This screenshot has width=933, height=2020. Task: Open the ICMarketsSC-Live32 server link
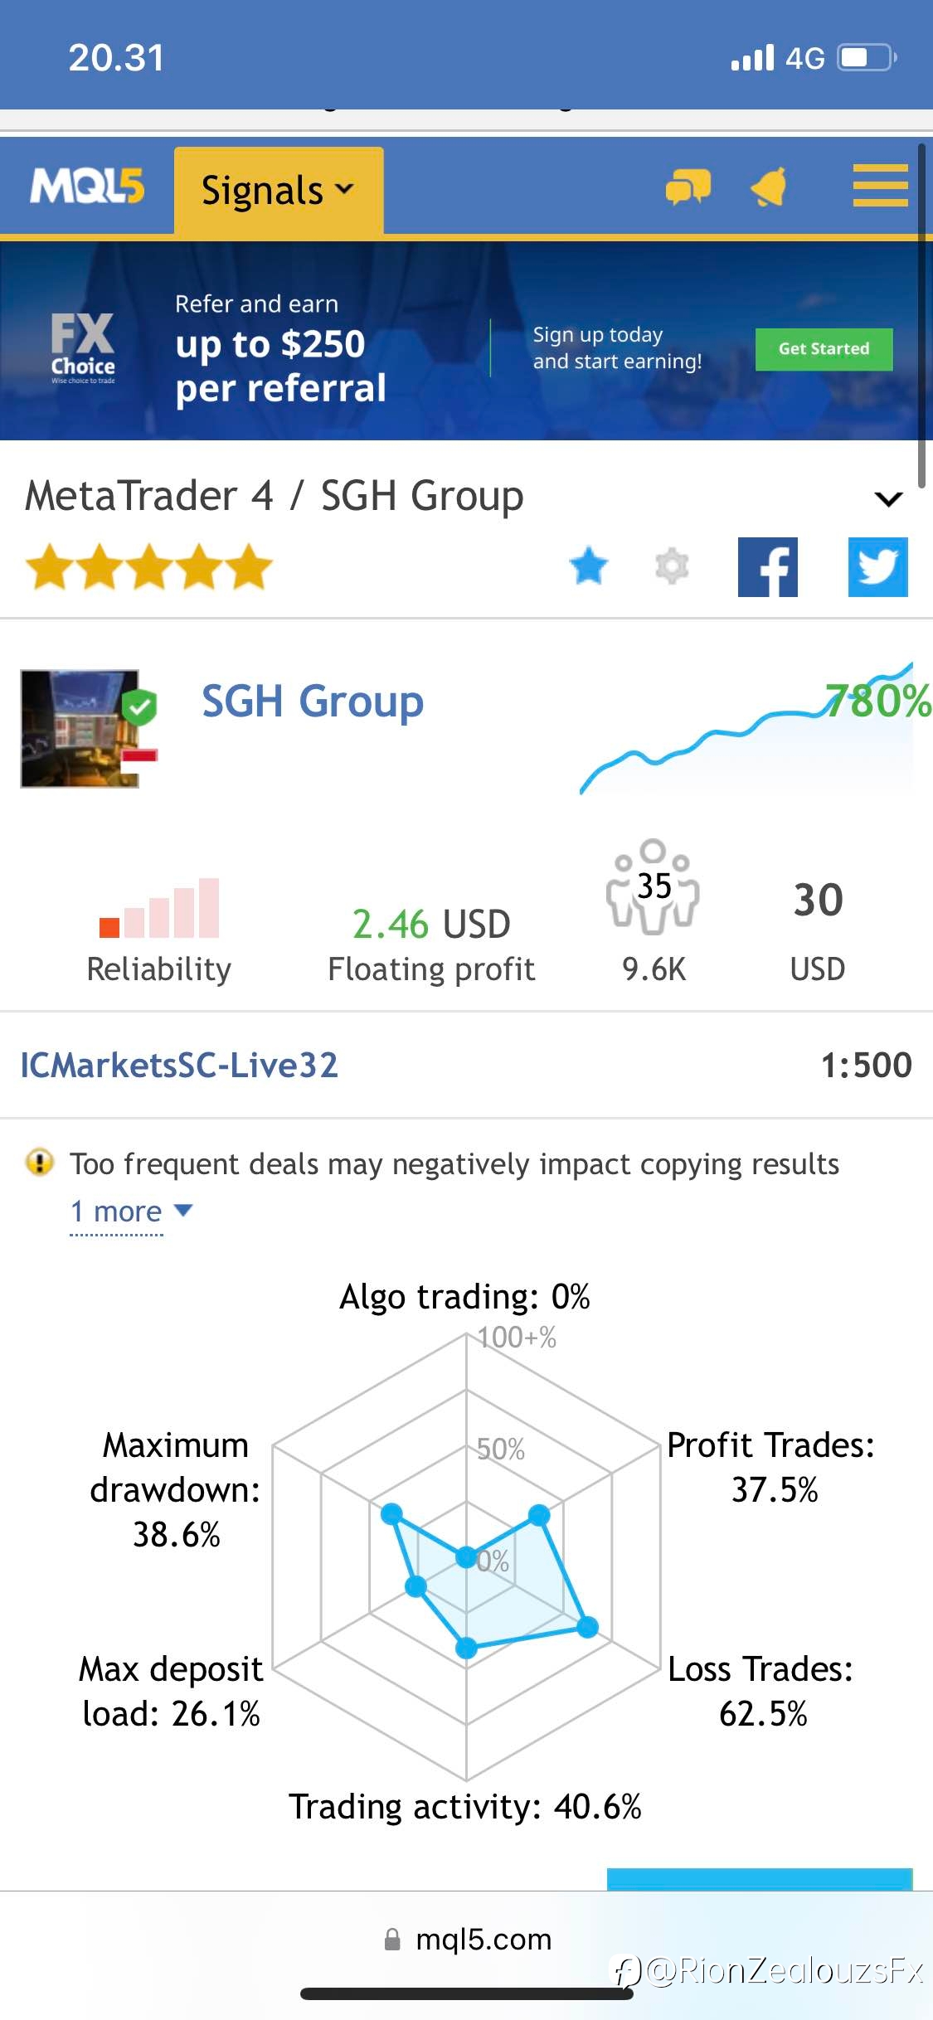pyautogui.click(x=179, y=1065)
